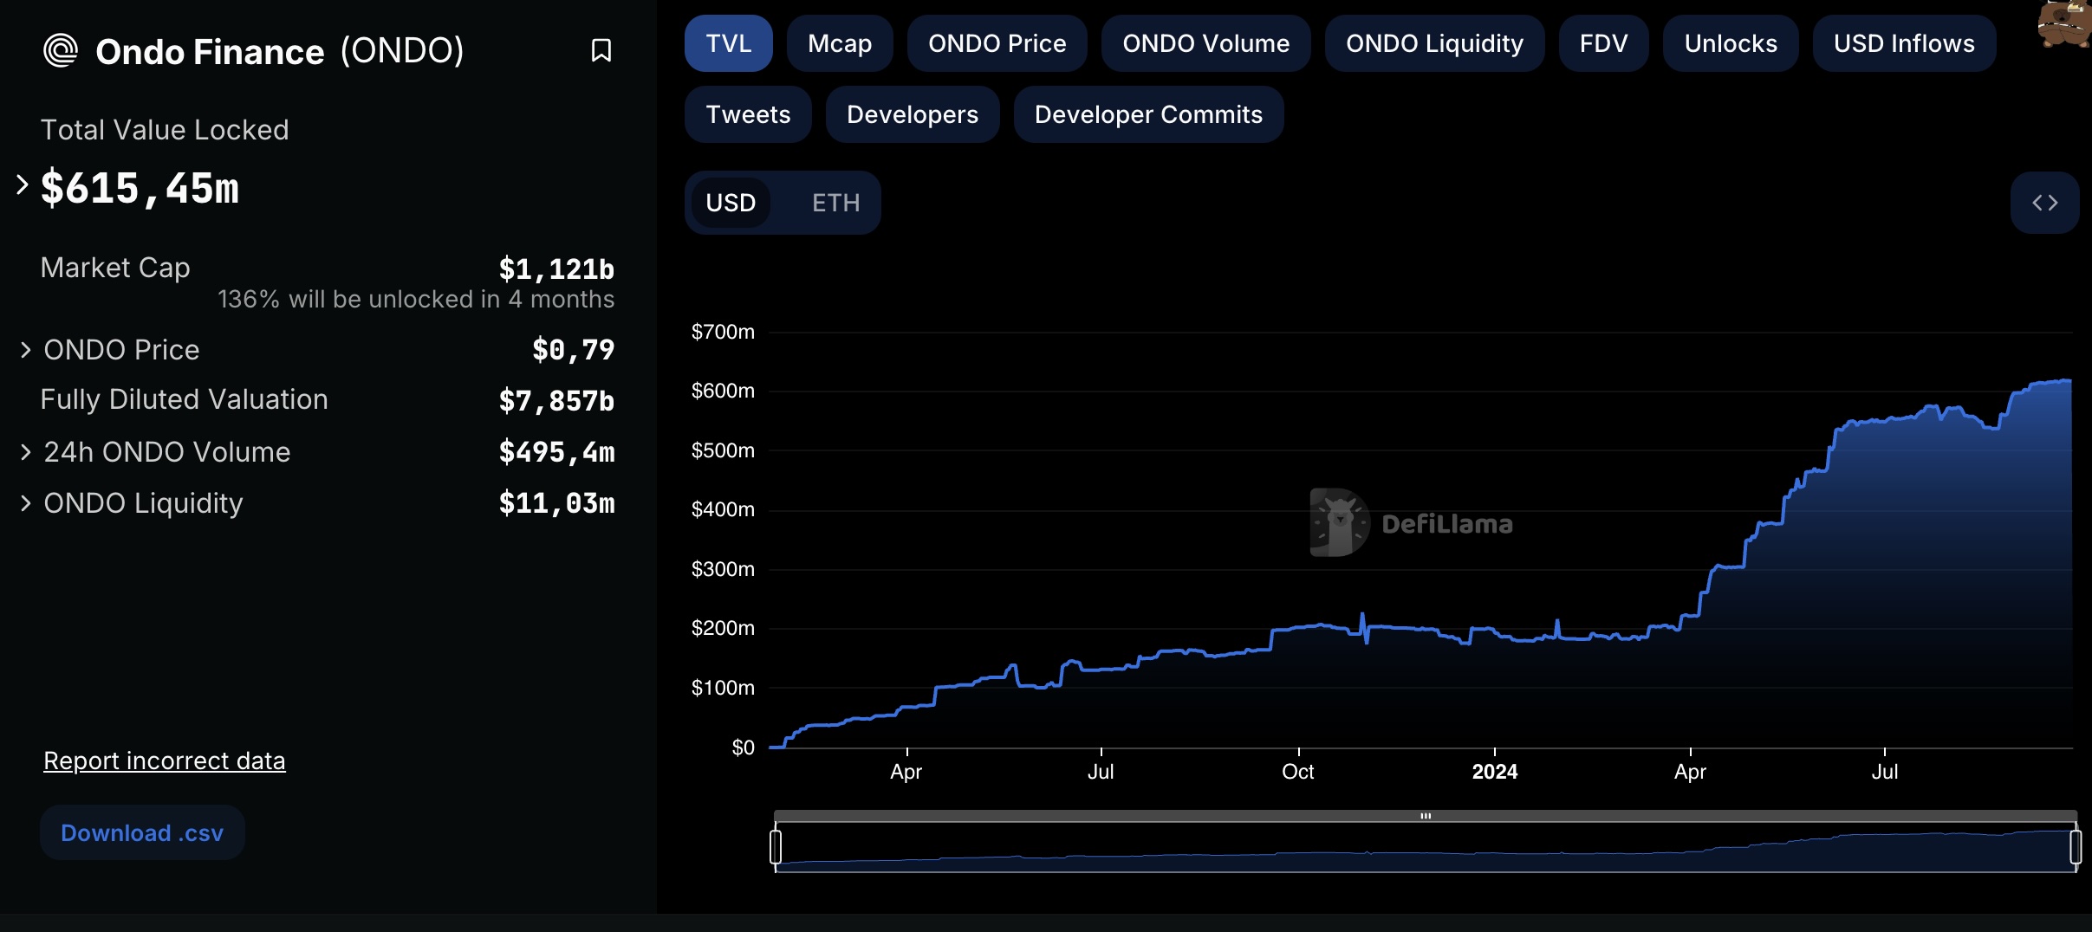
Task: Toggle the Mcap chart metric
Action: point(840,43)
